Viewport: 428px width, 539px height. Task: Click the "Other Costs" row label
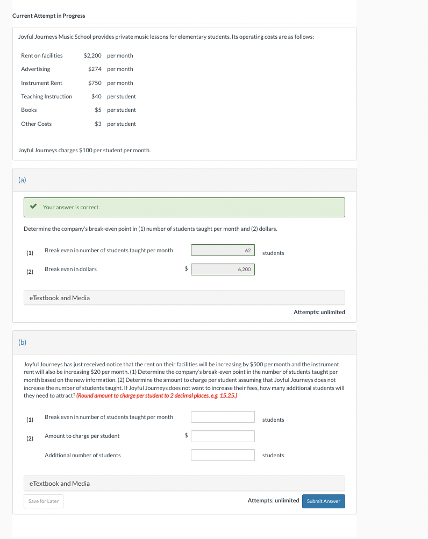(x=37, y=124)
